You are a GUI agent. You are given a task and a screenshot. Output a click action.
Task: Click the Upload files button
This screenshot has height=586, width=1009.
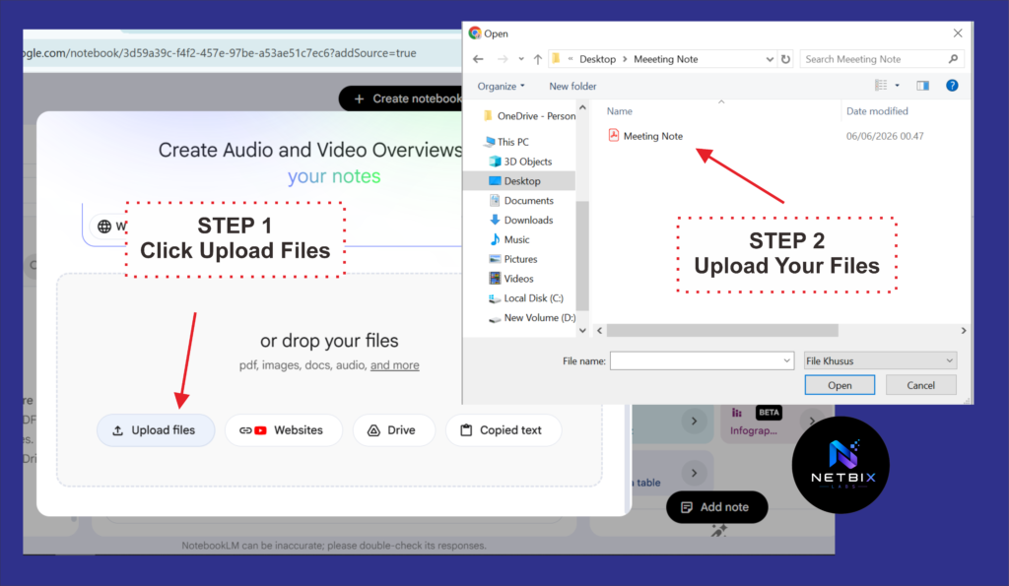[x=156, y=430]
